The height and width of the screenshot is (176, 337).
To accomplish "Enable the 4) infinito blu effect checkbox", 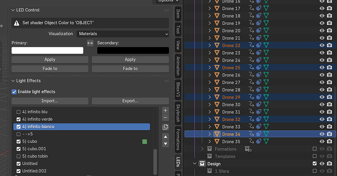I will [x=19, y=112].
